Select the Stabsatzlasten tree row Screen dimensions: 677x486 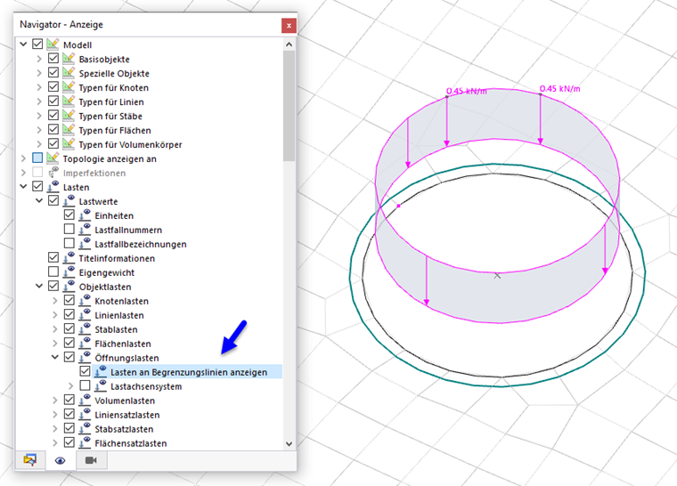point(124,429)
